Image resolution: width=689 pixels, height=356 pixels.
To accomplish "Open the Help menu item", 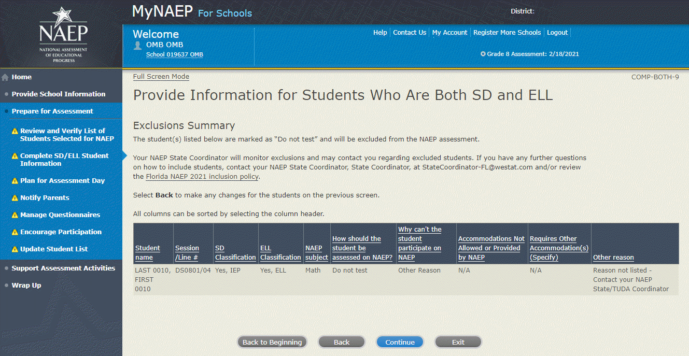I will (380, 33).
